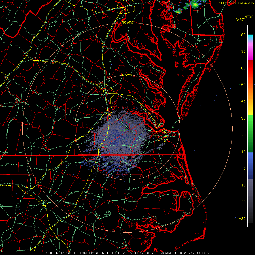Click the 70 value on dBZ scale
The height and width of the screenshot is (255, 255).
coord(243,51)
